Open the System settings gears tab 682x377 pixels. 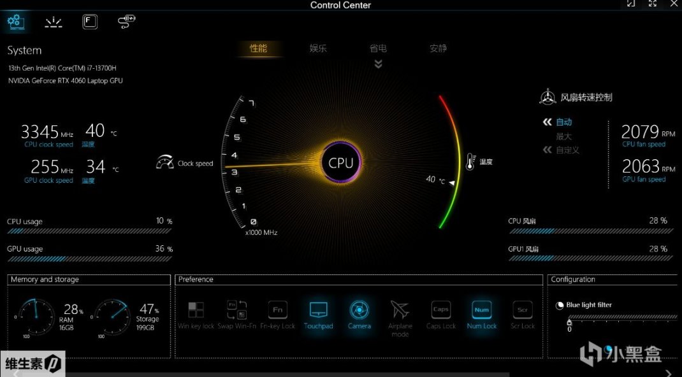click(15, 21)
